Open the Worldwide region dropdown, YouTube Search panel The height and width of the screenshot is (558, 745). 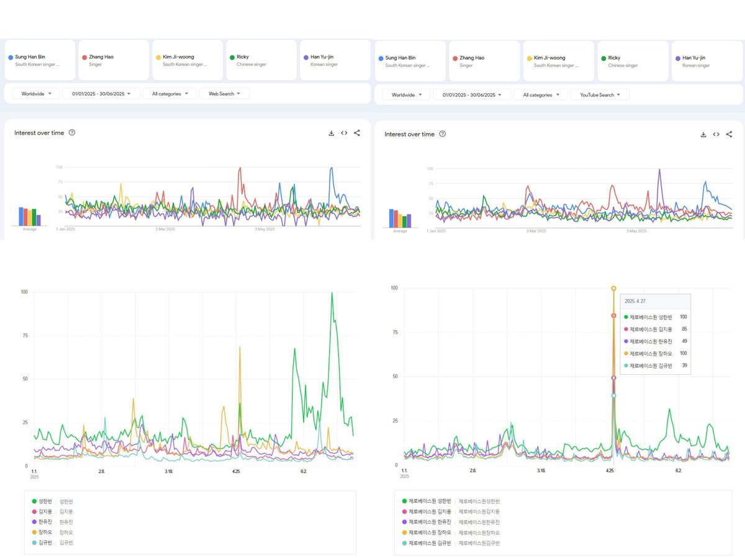(407, 95)
